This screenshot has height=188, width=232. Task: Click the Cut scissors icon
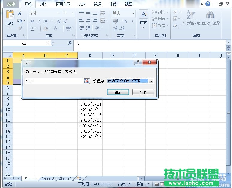click(20, 13)
